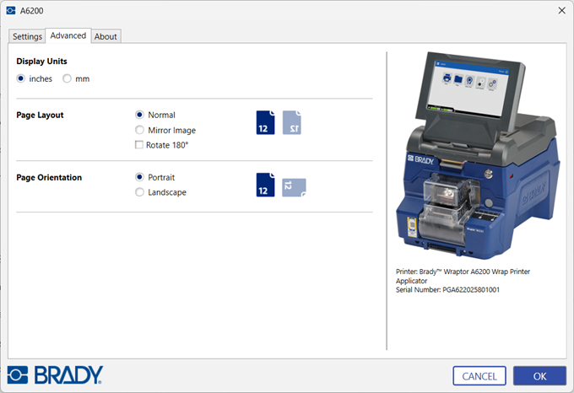Open the About tab
This screenshot has height=393, width=574.
[106, 36]
